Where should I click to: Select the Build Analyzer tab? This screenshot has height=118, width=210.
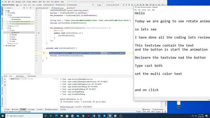point(32,76)
